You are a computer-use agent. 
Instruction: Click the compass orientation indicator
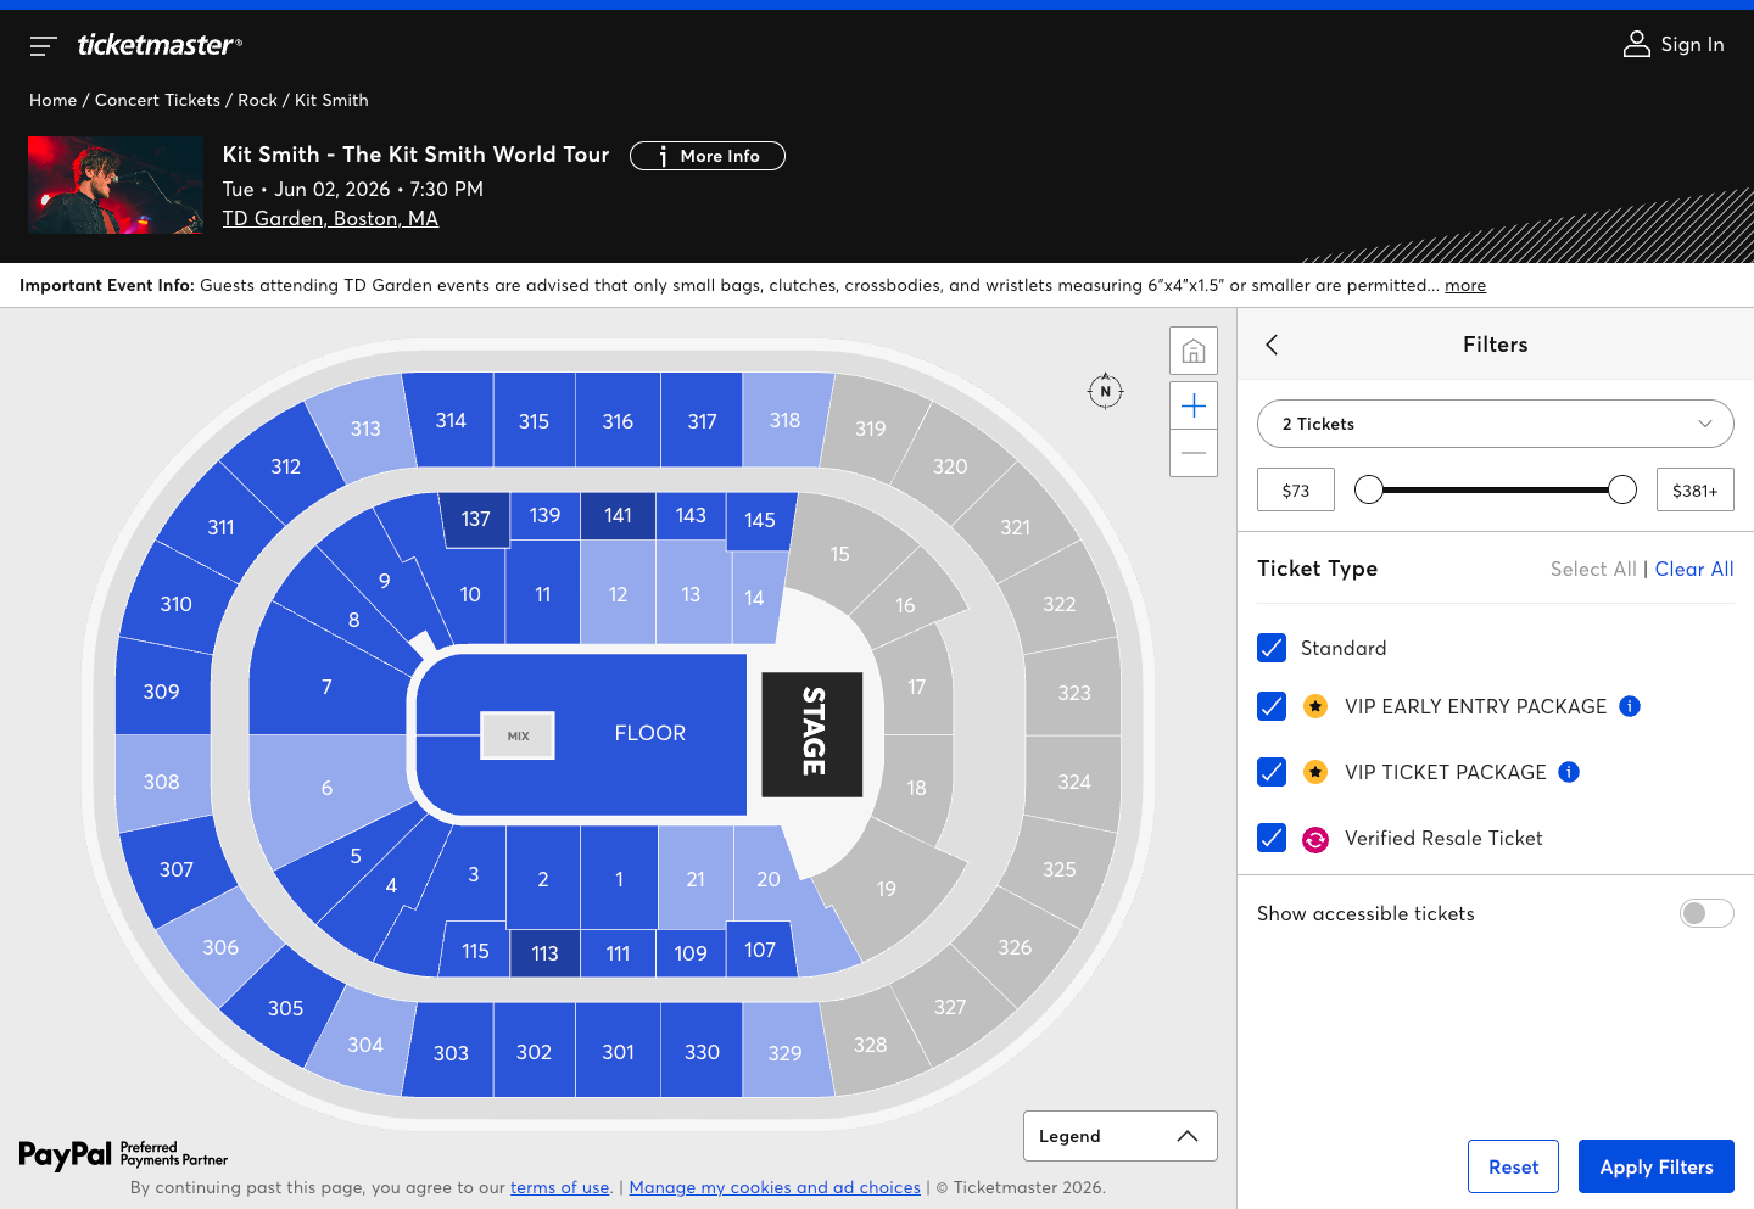click(1105, 391)
